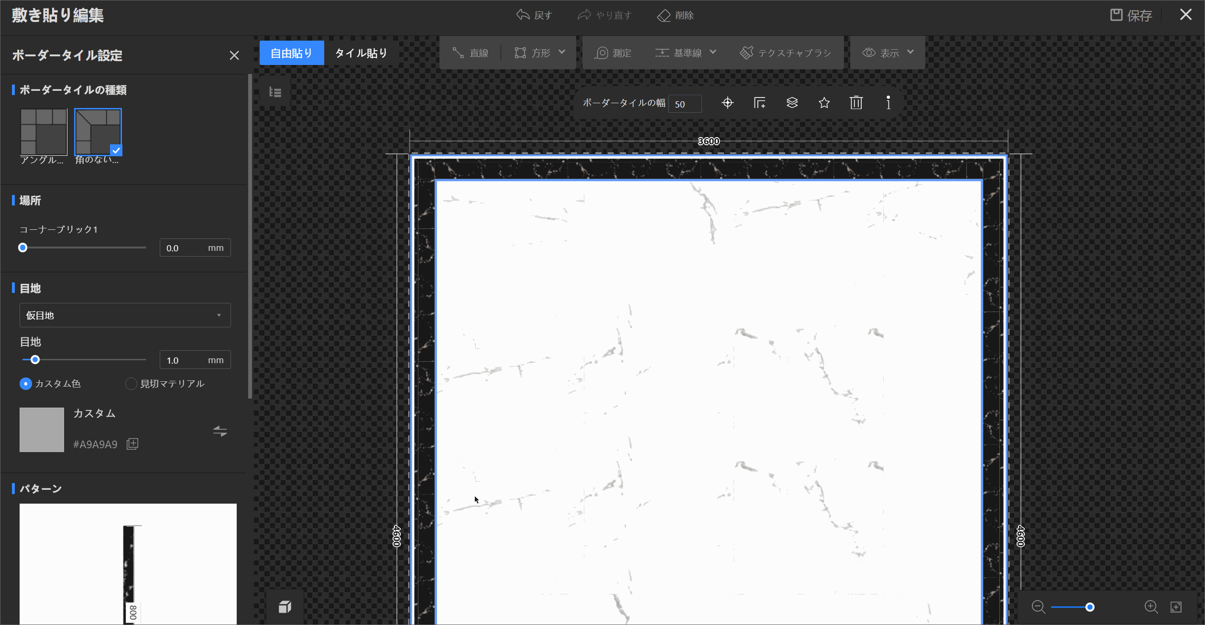Click the left panel vertical scrollbar
Image resolution: width=1205 pixels, height=625 pixels.
pos(250,237)
